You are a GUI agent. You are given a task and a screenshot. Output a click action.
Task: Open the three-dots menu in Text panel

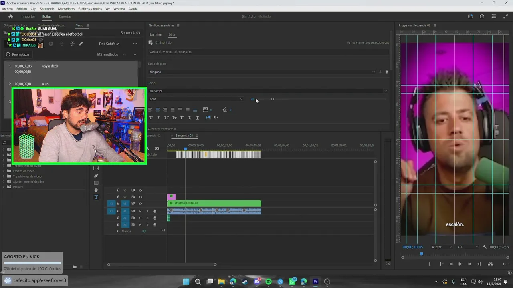(x=135, y=44)
